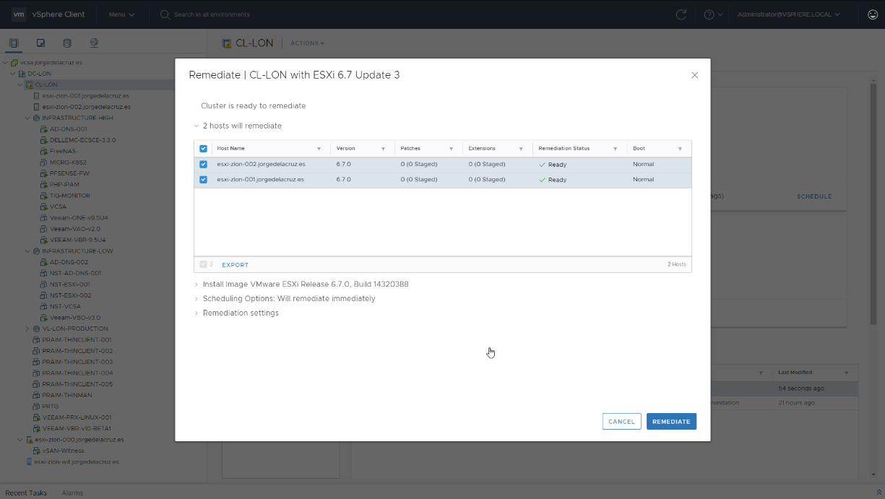Click the EXPORT link under the hosts table
Image resolution: width=885 pixels, height=499 pixels.
235,265
